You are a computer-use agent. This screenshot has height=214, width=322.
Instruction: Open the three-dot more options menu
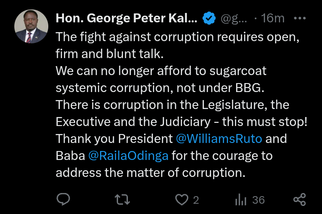tap(299, 18)
